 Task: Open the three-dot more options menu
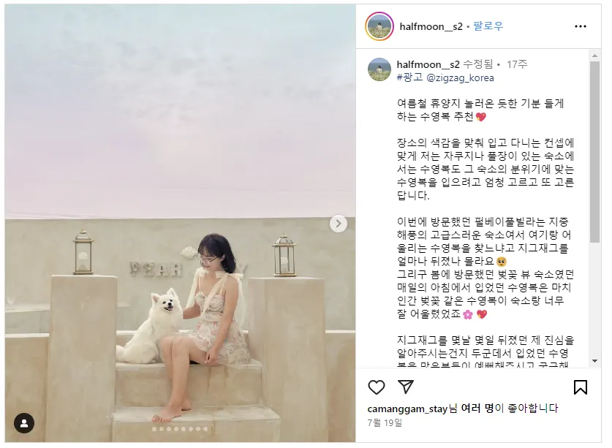(581, 26)
